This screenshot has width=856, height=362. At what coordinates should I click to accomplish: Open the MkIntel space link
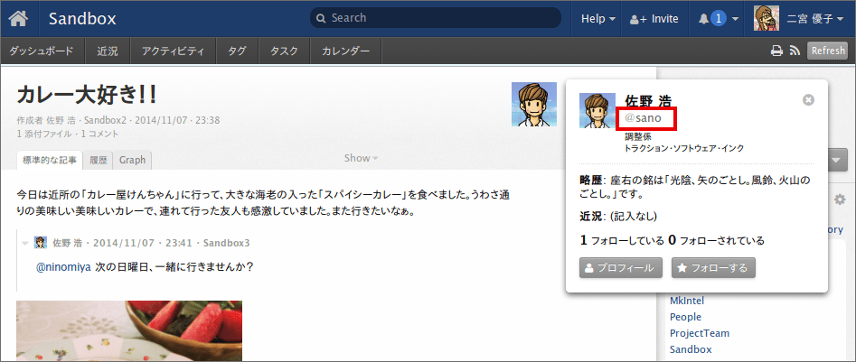click(x=687, y=301)
